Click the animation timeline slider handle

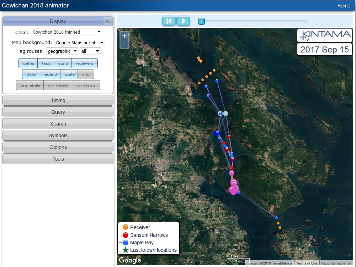pyautogui.click(x=201, y=22)
